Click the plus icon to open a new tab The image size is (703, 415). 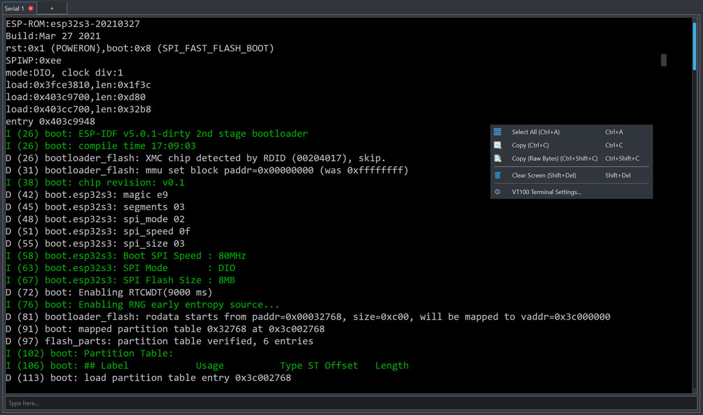coord(52,8)
